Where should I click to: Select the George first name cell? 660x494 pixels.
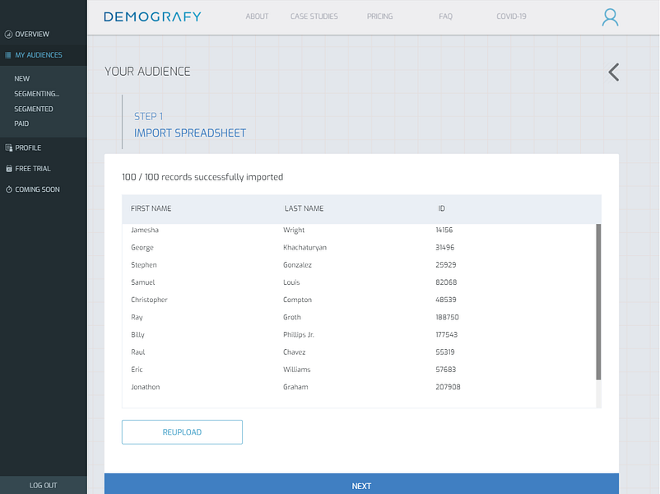[142, 248]
